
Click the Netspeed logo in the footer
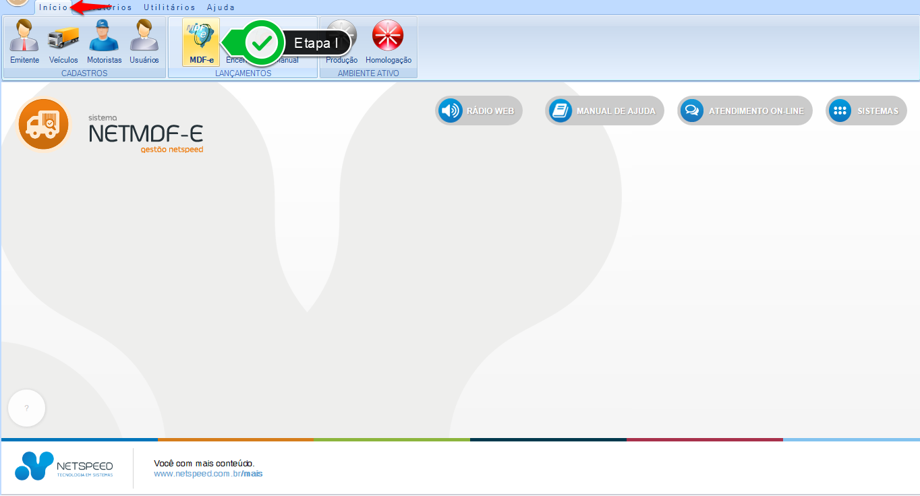(x=64, y=466)
